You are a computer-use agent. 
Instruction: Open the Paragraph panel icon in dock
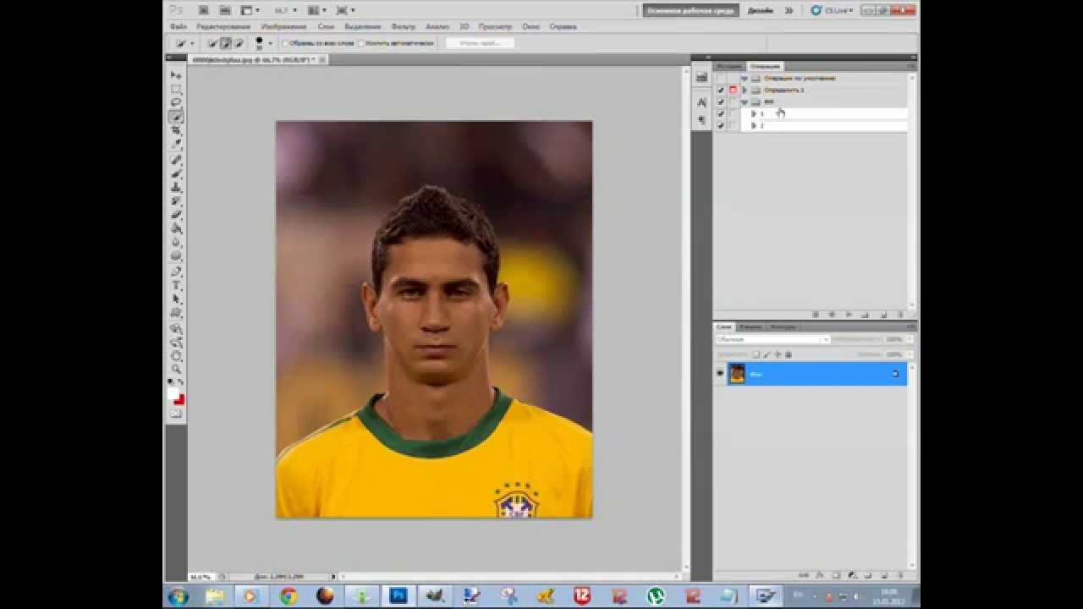coord(701,120)
